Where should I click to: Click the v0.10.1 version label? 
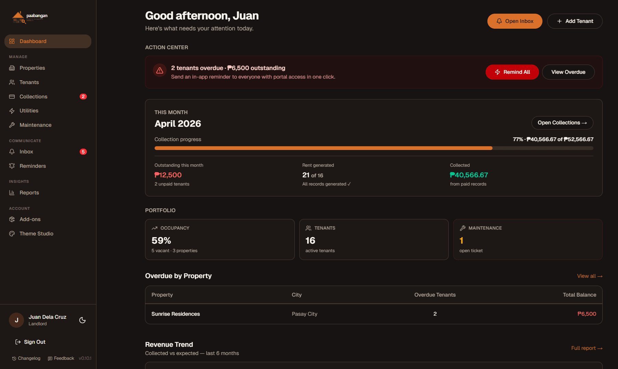85,358
